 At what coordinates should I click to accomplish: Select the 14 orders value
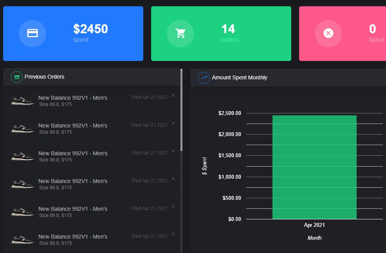coord(228,29)
